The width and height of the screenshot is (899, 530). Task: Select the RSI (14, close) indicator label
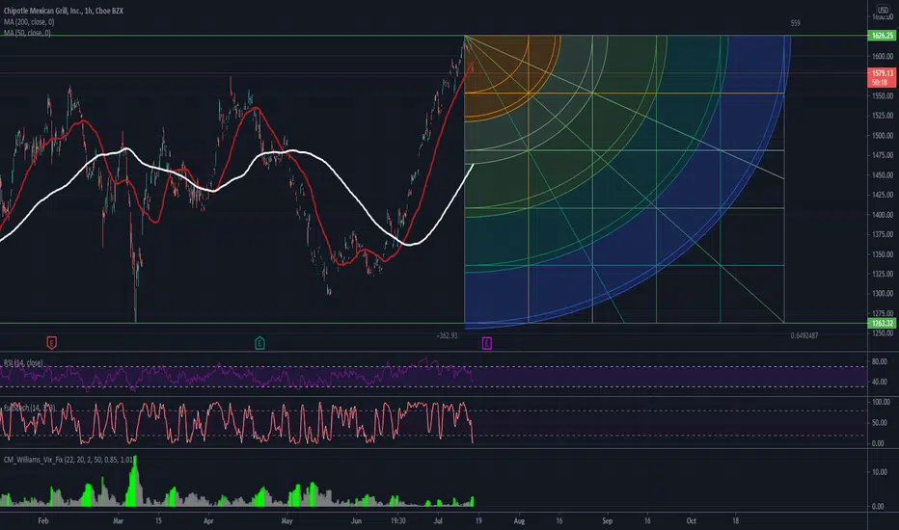pos(23,362)
